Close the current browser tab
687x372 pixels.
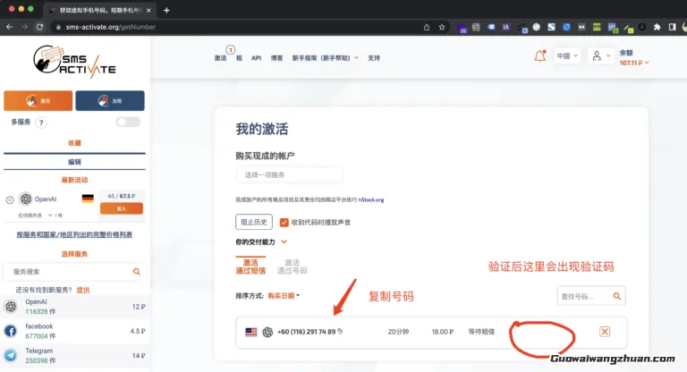148,10
